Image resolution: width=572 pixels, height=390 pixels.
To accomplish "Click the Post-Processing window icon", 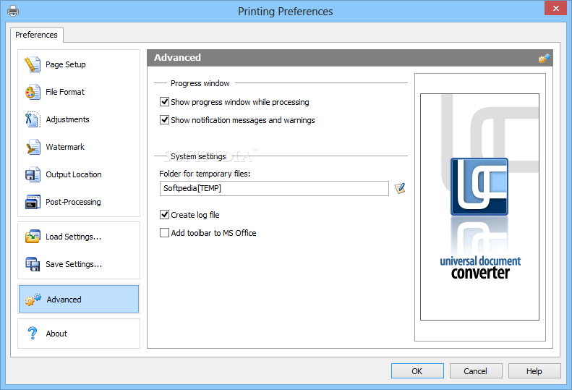I will click(x=33, y=202).
